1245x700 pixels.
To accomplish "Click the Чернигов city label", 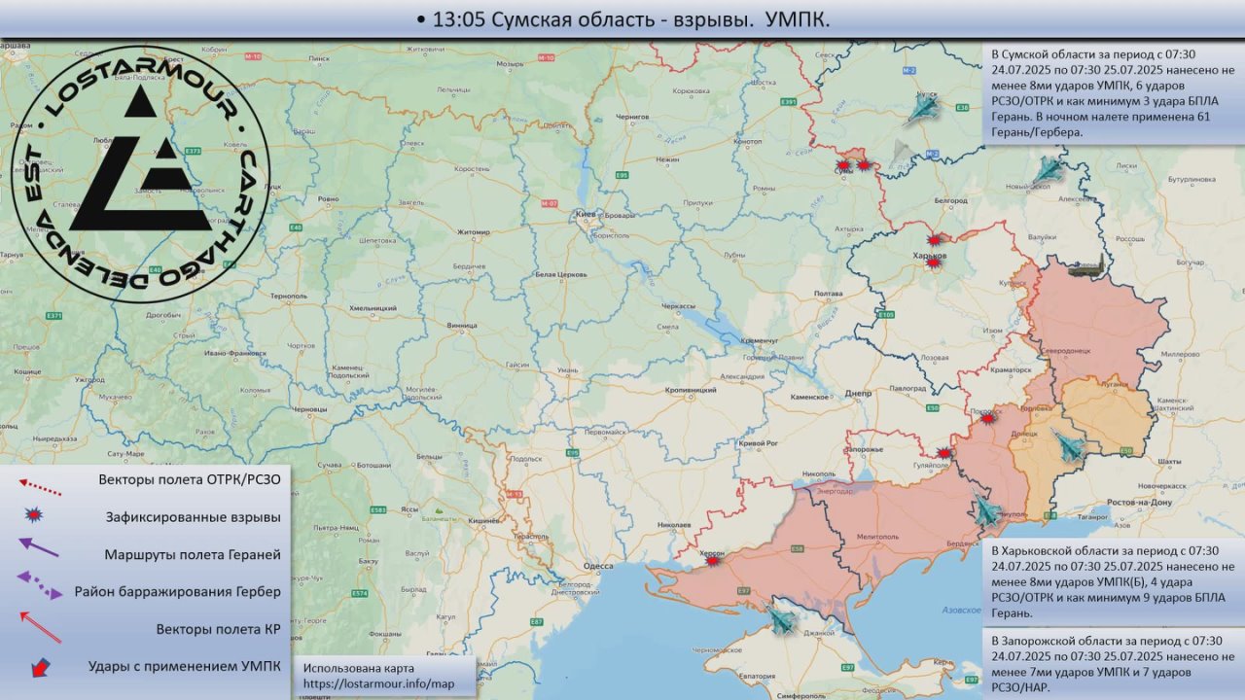I will tap(632, 116).
